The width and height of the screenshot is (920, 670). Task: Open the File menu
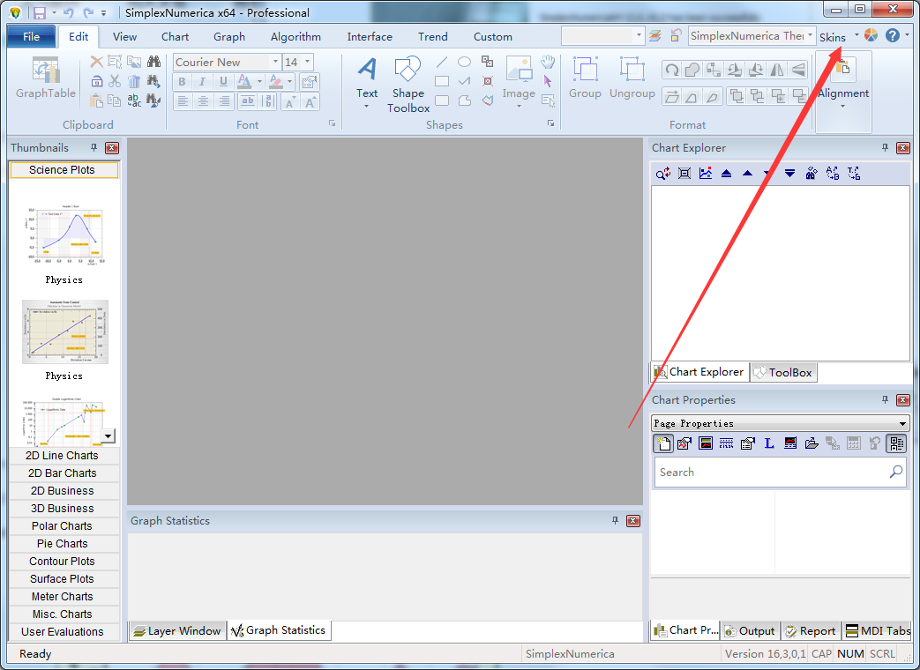coord(32,36)
